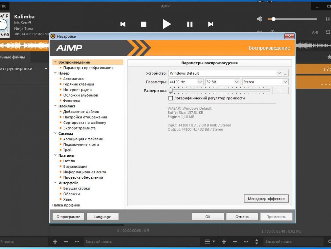Collapse the Интерфейс tree section
Screen dimensions: 331x249
click(55, 183)
